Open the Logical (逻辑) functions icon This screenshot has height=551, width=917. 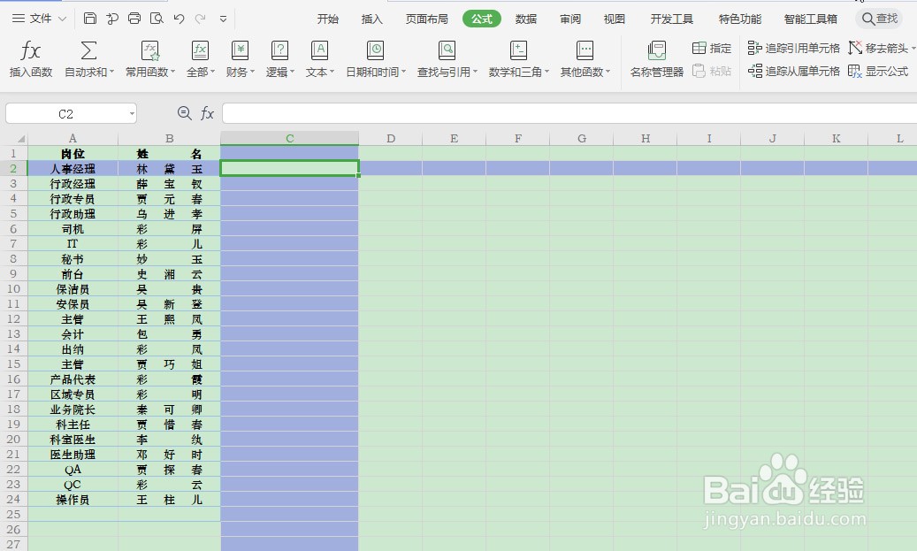(279, 51)
